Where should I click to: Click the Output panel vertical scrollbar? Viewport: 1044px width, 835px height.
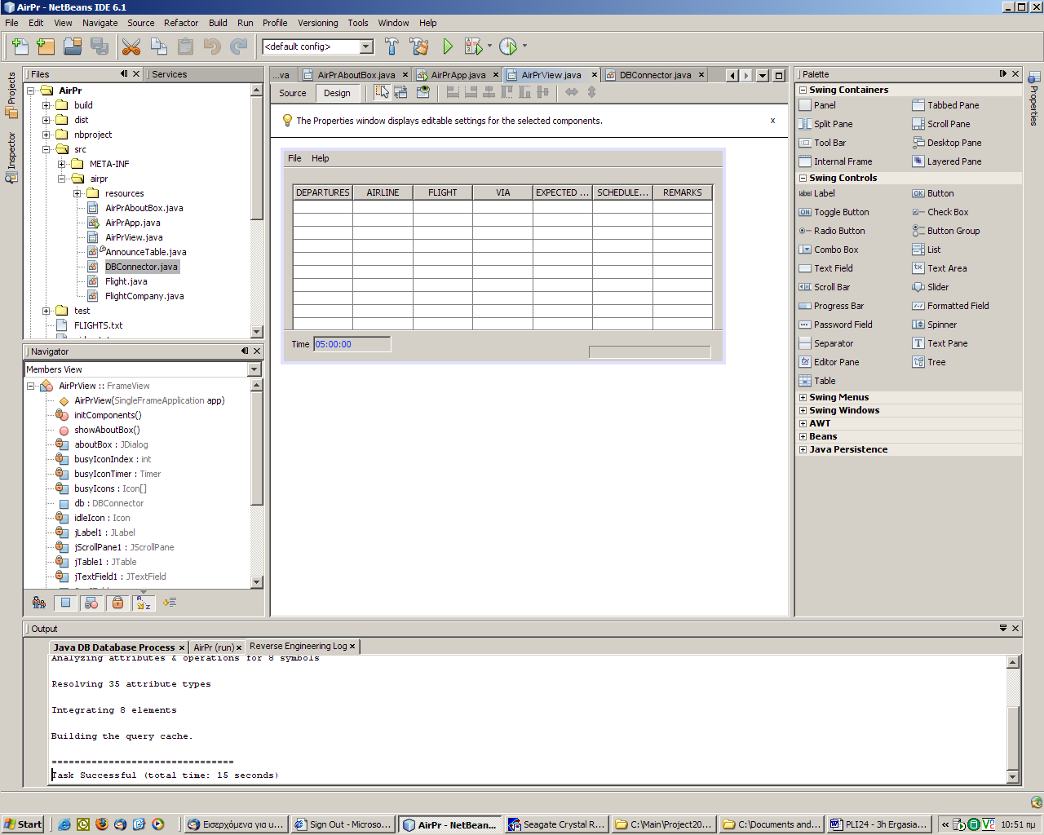pyautogui.click(x=1012, y=718)
